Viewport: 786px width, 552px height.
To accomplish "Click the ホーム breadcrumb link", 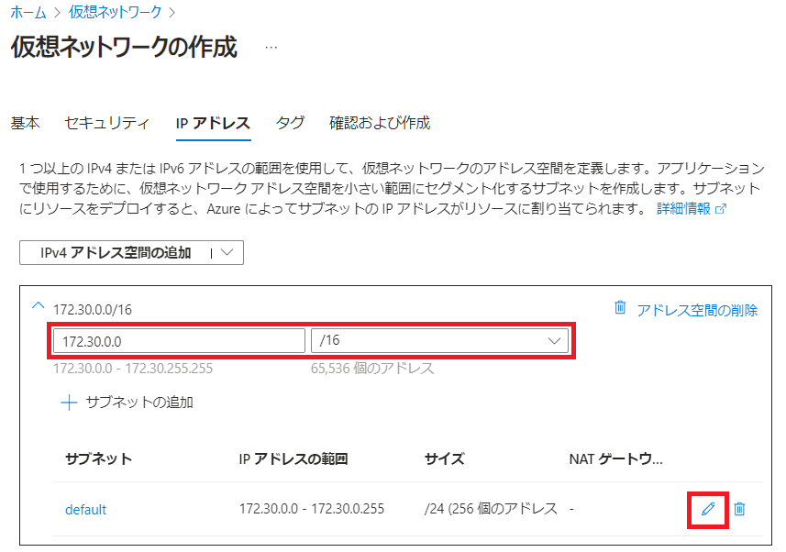I will click(28, 12).
